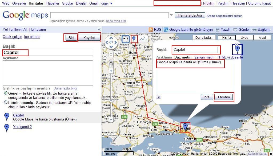This screenshot has width=273, height=156.
Task: Pan the map left arrow
Action: click(107, 42)
